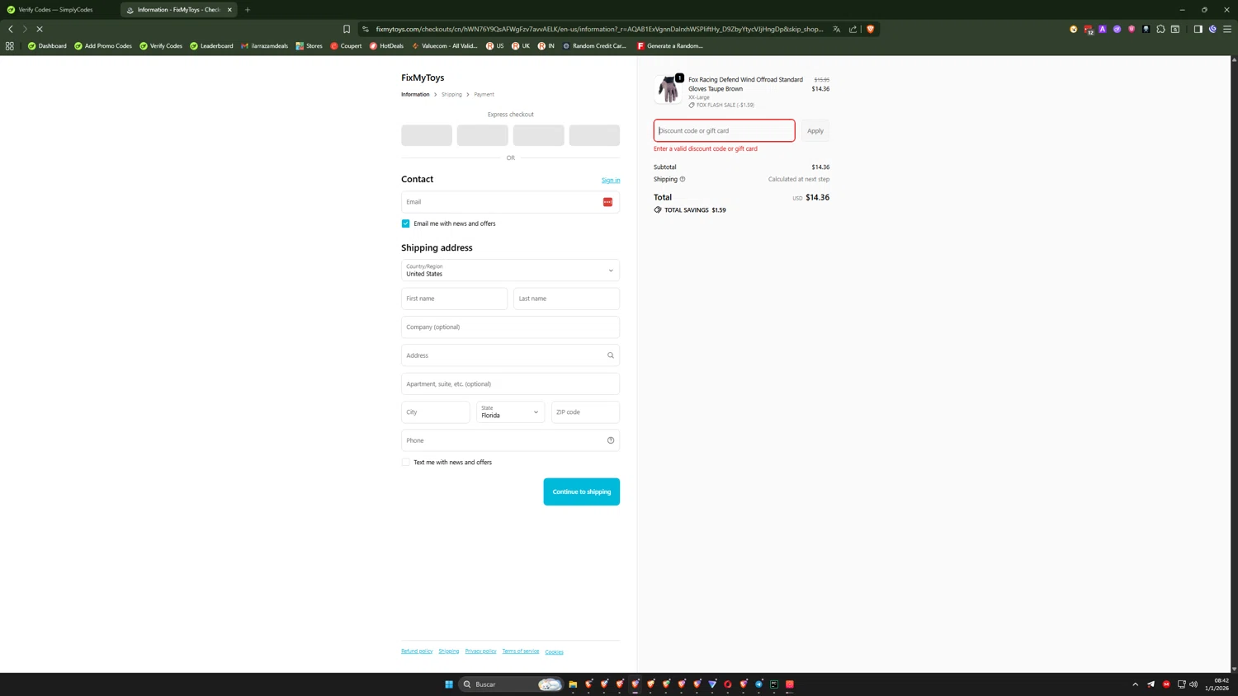Click the volume speaker icon in system tray
The width and height of the screenshot is (1238, 696).
(x=1193, y=684)
